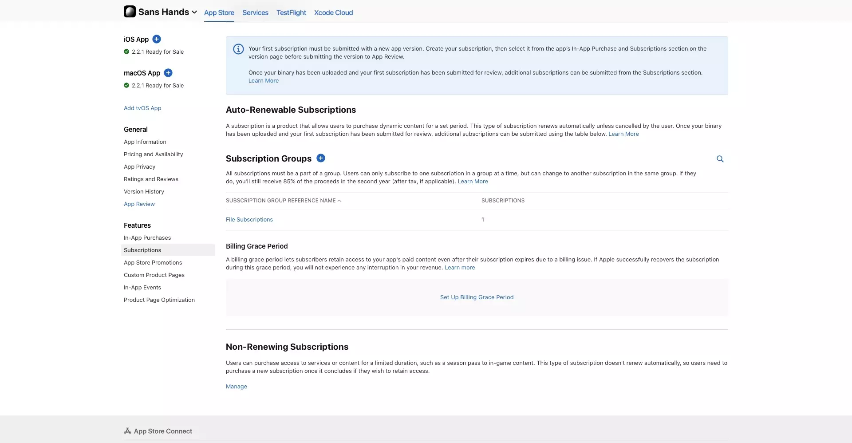Switch to the App Store tab
The width and height of the screenshot is (852, 443).
tap(219, 12)
